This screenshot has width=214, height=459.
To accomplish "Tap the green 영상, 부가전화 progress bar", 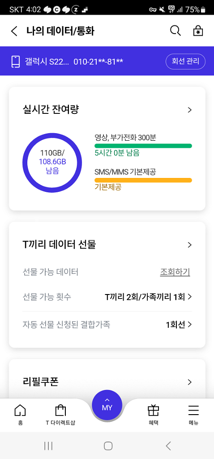I will [x=143, y=146].
